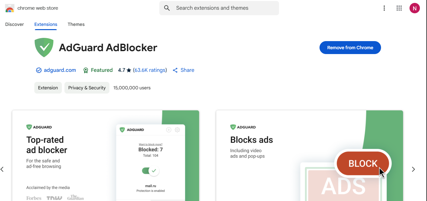Click the Share icon
This screenshot has width=427, height=201.
175,70
